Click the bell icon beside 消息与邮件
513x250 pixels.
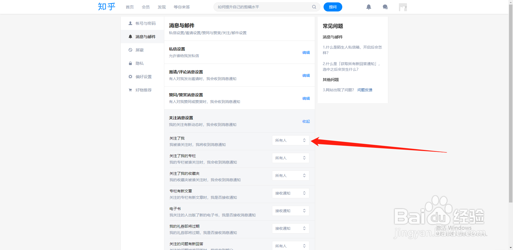[130, 37]
